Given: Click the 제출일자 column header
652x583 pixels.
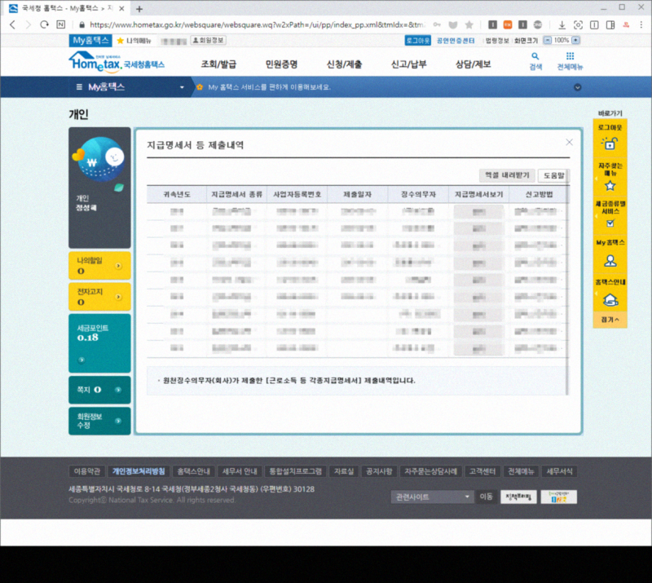Looking at the screenshot, I should coord(358,194).
